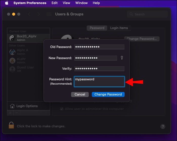Open the Edit menu
Viewport: 177px width, 141px height.
pyautogui.click(x=54, y=3)
